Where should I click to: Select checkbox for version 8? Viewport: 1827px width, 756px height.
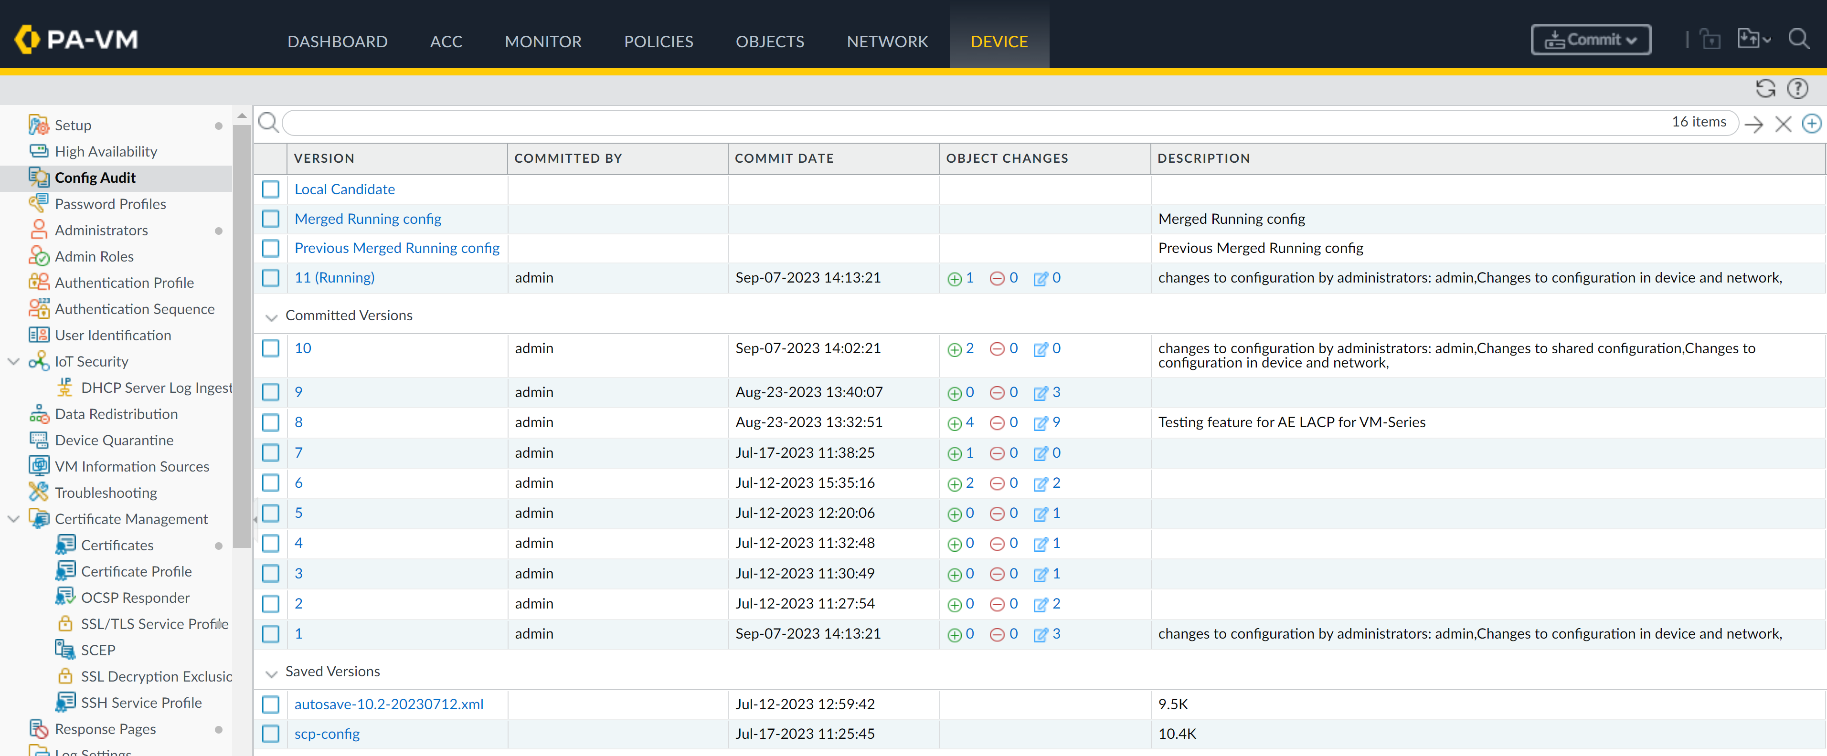pos(270,423)
